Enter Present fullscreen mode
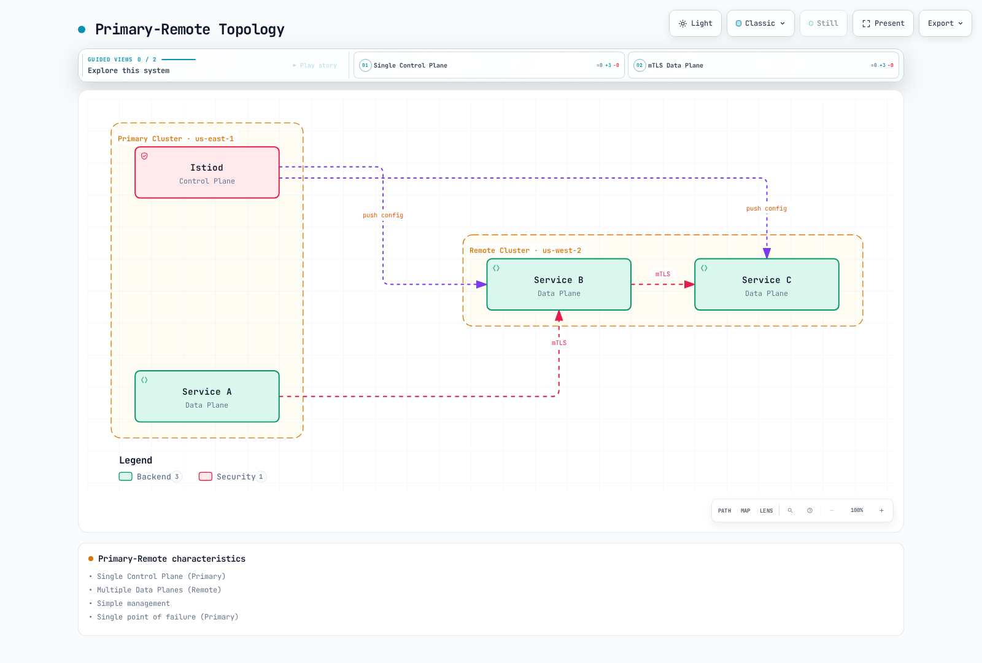The width and height of the screenshot is (982, 663). [883, 23]
